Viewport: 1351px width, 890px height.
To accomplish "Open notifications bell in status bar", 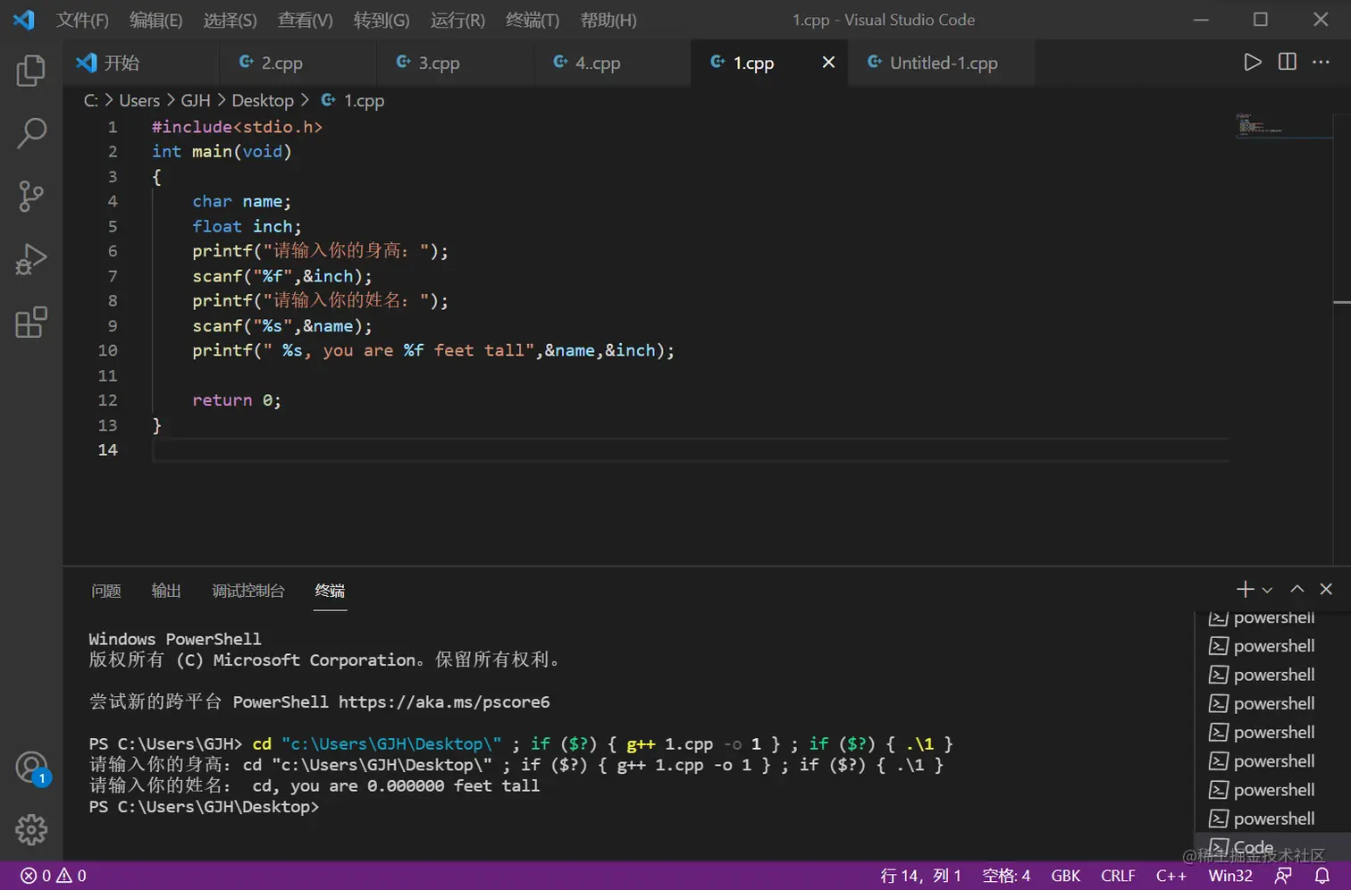I will 1322,876.
